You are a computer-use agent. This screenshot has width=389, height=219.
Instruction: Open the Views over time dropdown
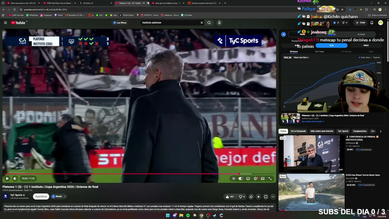301,57
